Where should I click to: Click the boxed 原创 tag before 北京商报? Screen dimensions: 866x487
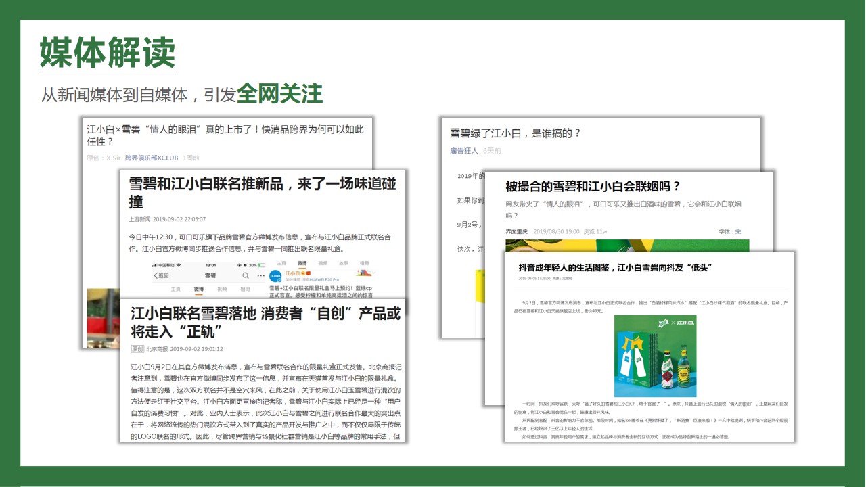[x=137, y=349]
